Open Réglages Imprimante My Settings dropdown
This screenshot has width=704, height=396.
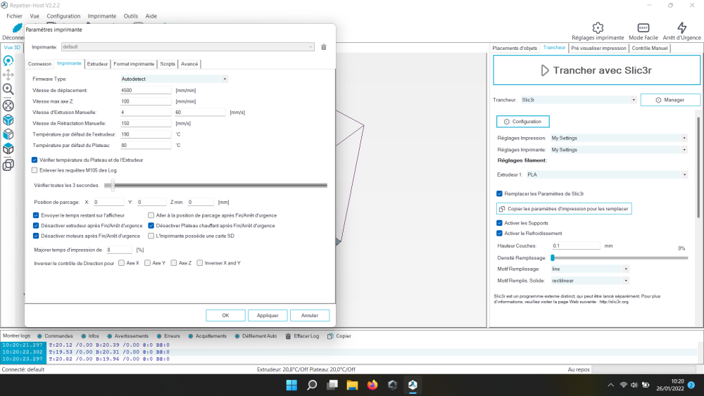pos(619,150)
